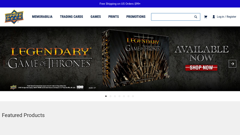Viewport: 240px width, 135px height.
Task: Click the magnifying glass search icon
Action: (x=196, y=17)
